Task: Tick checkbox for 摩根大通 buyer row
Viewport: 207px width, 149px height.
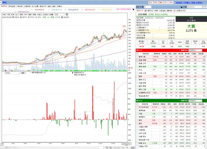Action: point(137,57)
